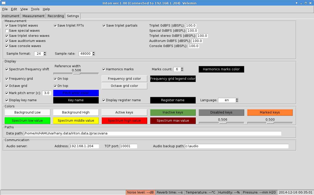
Task: Open the orange Marked keys color
Action: 270,112
